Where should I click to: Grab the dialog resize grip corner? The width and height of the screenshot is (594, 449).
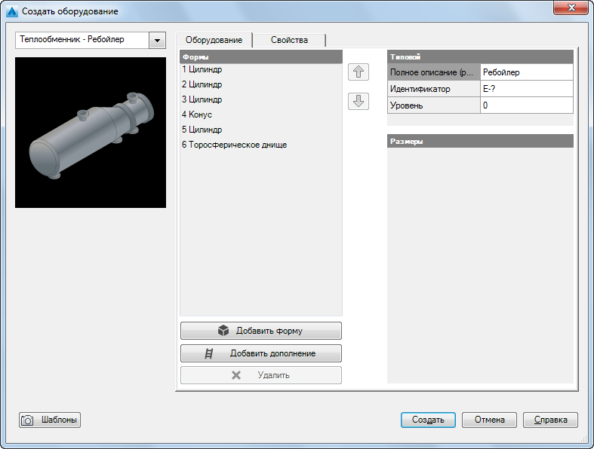(x=583, y=438)
